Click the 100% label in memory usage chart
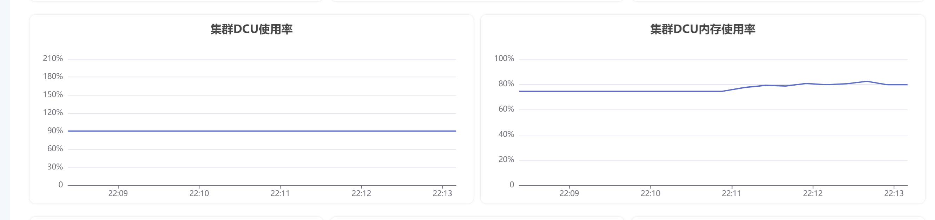The width and height of the screenshot is (935, 220). (x=504, y=58)
